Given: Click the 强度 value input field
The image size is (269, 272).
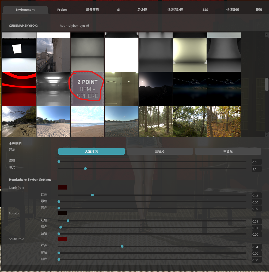Looking at the screenshot, I should (256, 162).
